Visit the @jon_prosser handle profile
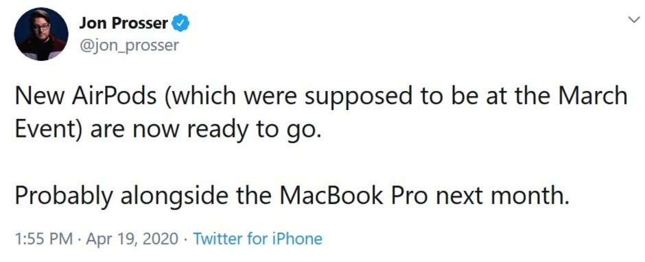 (129, 45)
